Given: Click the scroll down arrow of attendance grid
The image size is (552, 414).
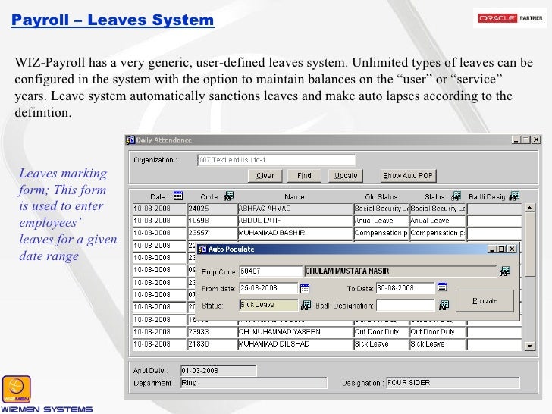Looking at the screenshot, I should pyautogui.click(x=529, y=346).
